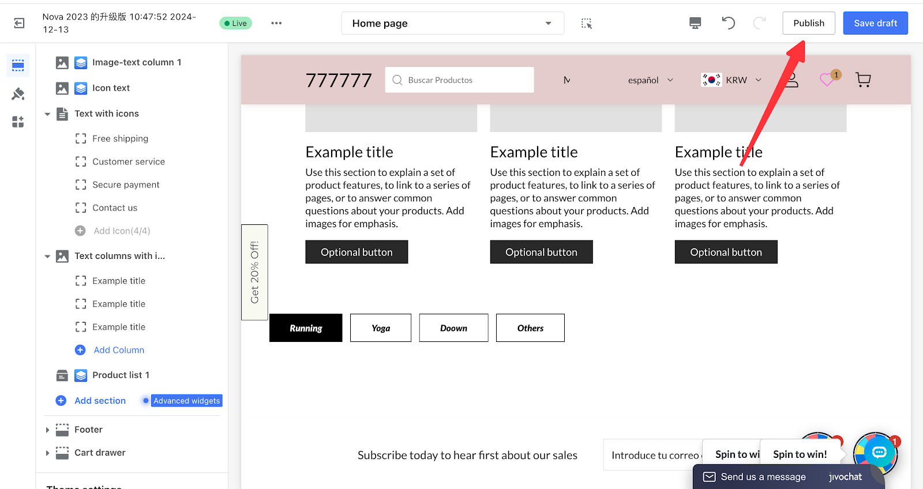Expand the Cart drawer section

[x=47, y=453]
